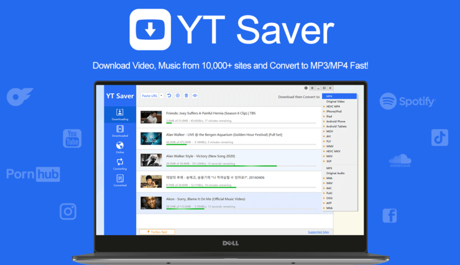The image size is (460, 265).
Task: Choose HEVC MP4 format option
Action: coord(333,106)
